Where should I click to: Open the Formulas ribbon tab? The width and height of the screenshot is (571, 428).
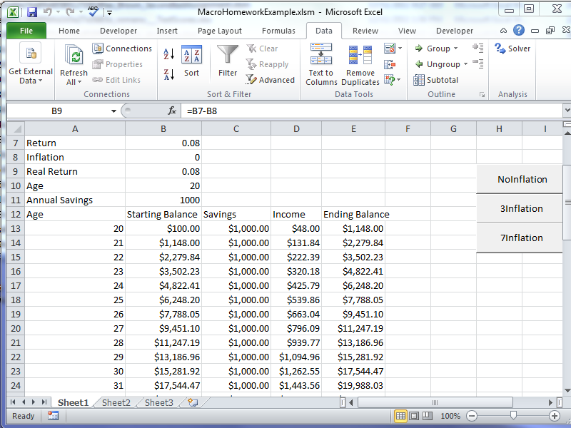278,31
